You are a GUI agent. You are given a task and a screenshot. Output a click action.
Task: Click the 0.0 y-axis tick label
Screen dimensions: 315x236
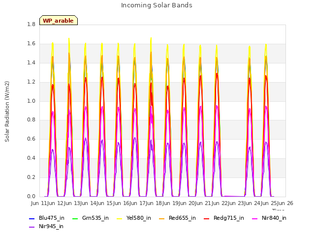(x=31, y=197)
